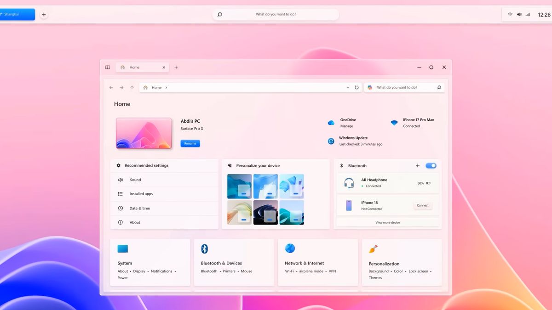The height and width of the screenshot is (310, 552).
Task: Click the Recommended settings gear icon
Action: pyautogui.click(x=119, y=165)
